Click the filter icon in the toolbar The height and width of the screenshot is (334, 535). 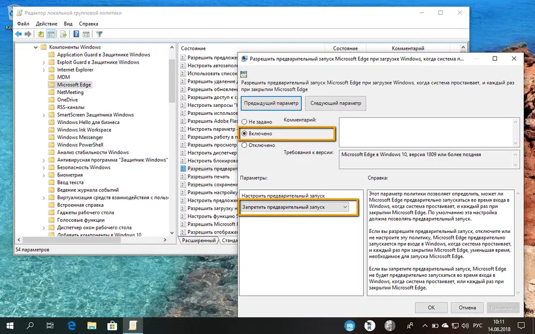tap(100, 33)
